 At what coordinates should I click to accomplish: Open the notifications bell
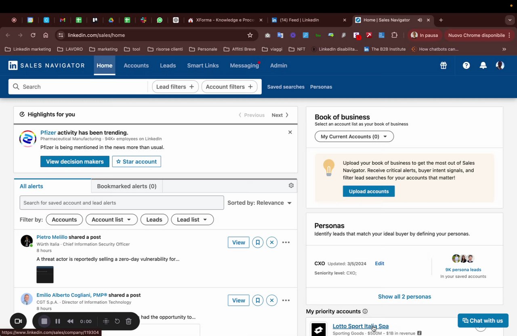(483, 65)
